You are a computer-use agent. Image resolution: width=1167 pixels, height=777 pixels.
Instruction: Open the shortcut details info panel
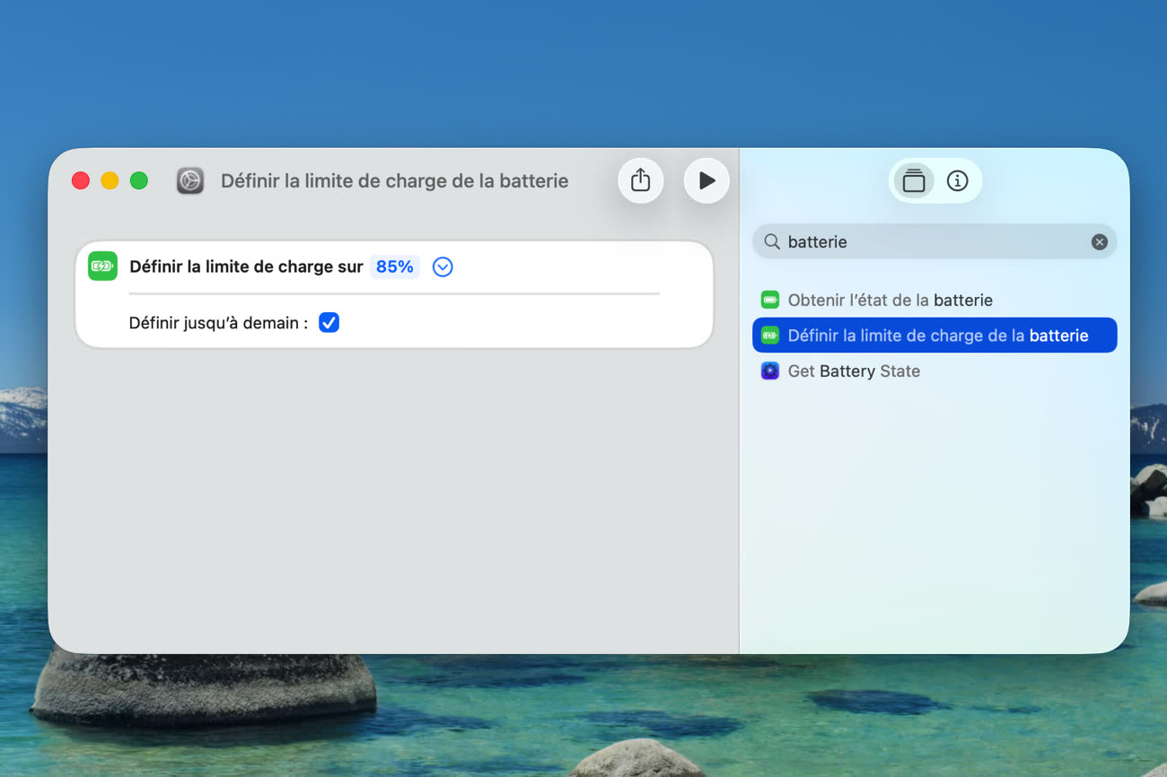(x=958, y=181)
